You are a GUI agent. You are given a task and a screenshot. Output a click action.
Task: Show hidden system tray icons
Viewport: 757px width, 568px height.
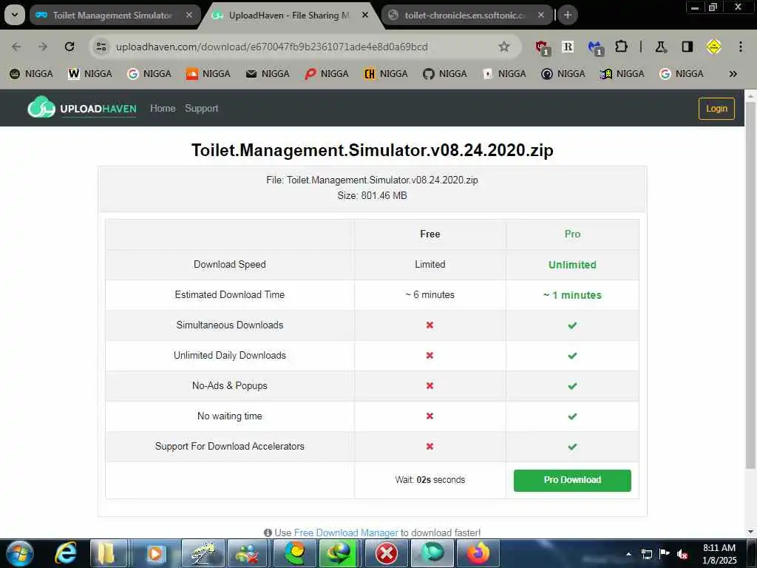(x=628, y=554)
